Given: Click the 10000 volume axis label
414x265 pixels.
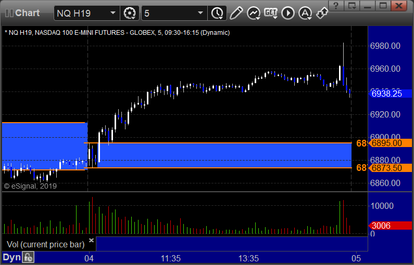Looking at the screenshot, I should (x=382, y=206).
